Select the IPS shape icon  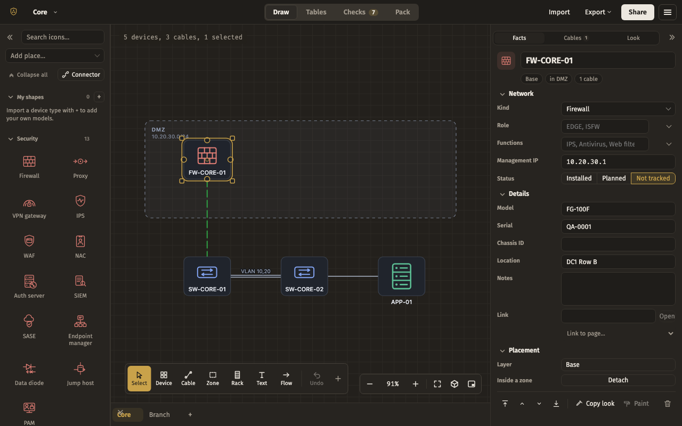(80, 207)
